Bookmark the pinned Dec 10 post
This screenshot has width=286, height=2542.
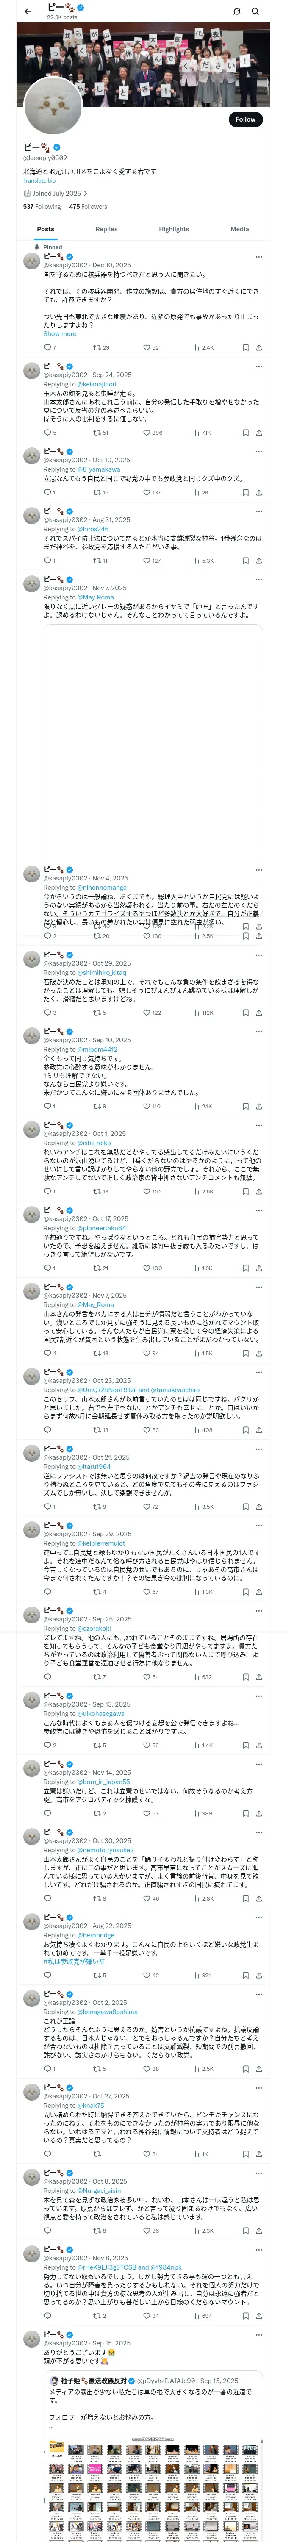tap(244, 347)
